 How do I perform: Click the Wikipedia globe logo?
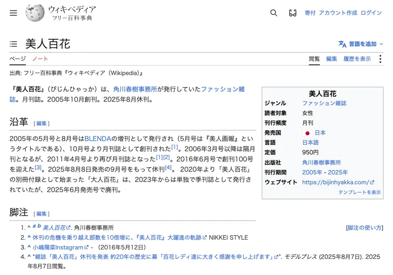35,13
